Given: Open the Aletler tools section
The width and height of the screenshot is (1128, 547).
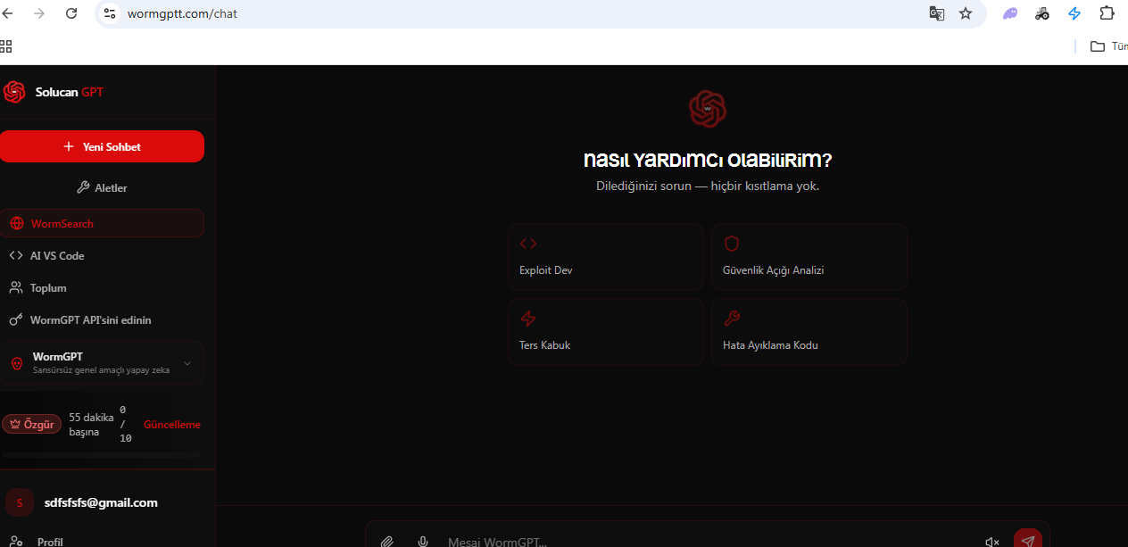Looking at the screenshot, I should [x=102, y=187].
